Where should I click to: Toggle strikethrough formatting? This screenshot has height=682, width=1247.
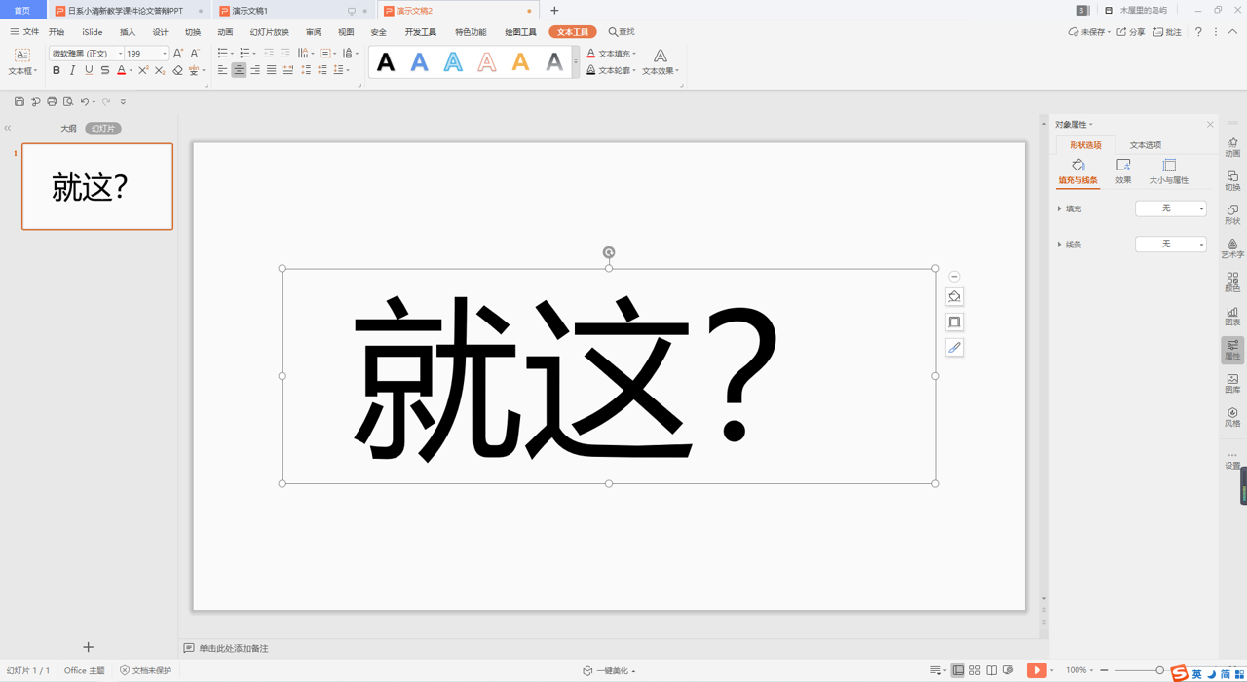click(104, 70)
